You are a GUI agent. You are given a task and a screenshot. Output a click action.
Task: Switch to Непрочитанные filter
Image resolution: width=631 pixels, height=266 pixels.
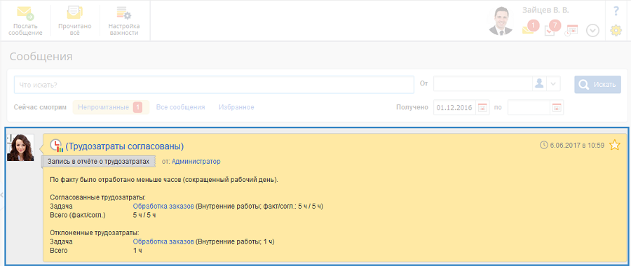[111, 107]
